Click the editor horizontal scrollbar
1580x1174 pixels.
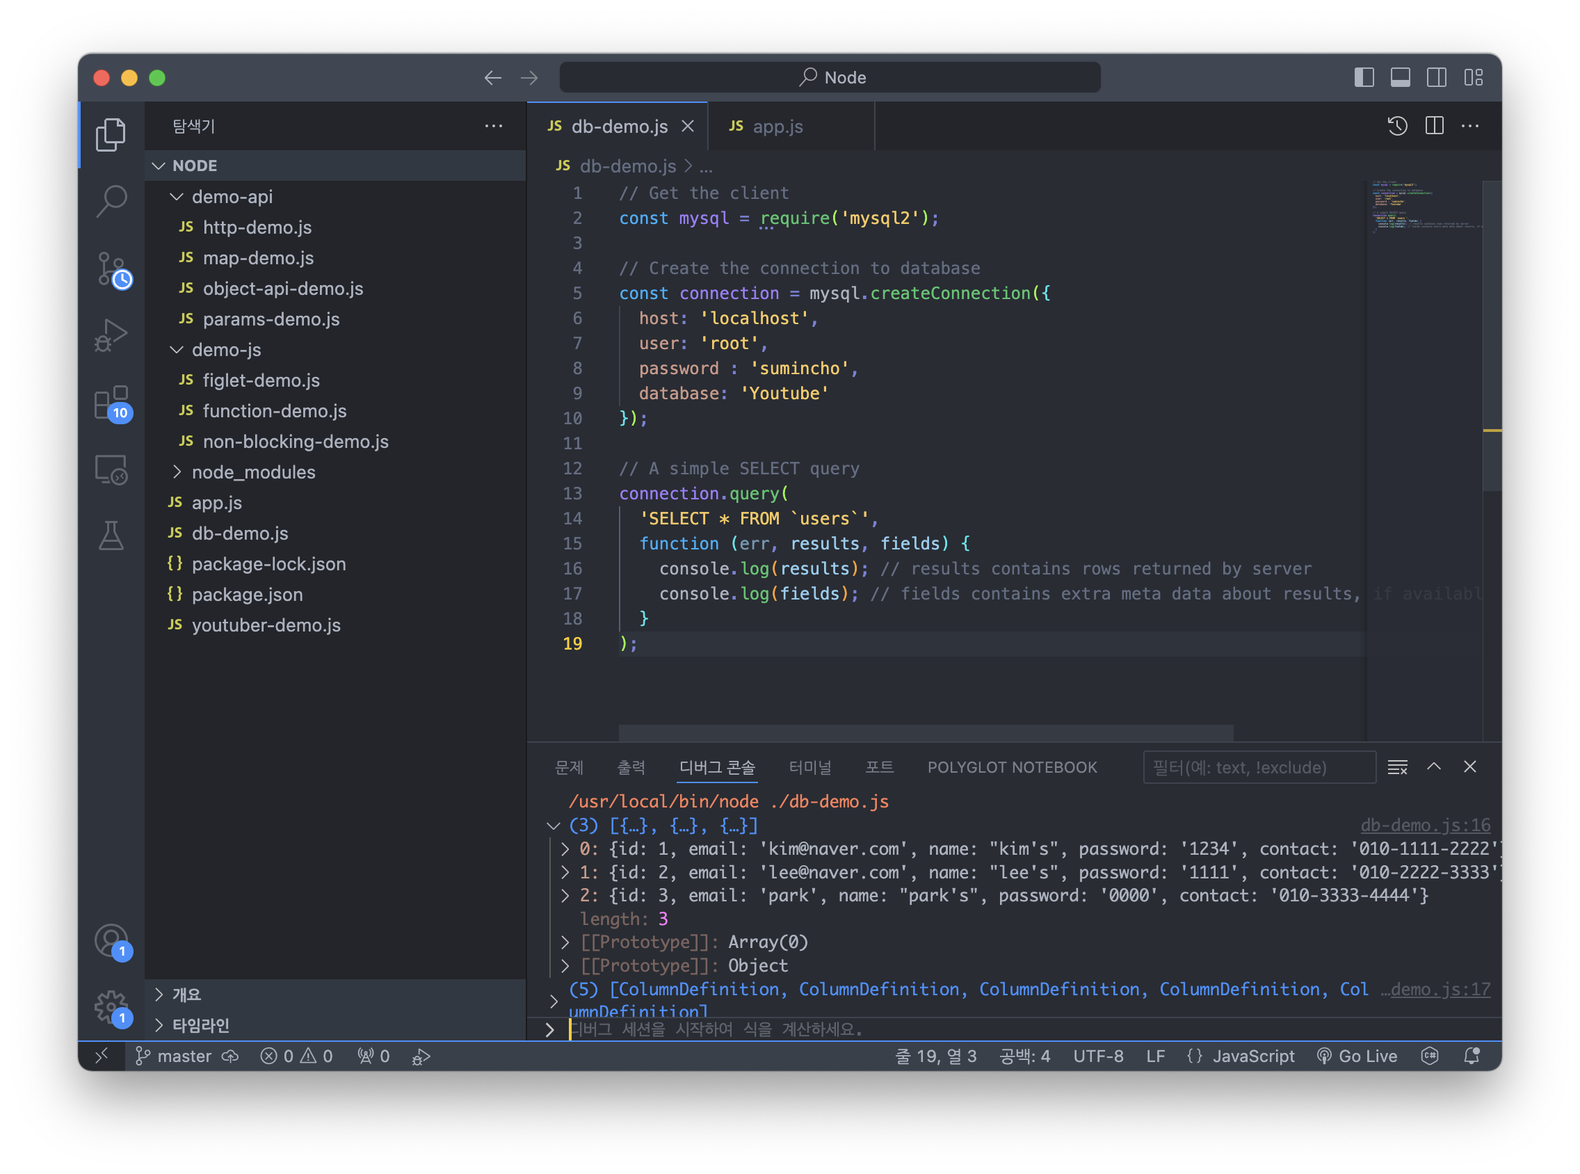(x=926, y=731)
